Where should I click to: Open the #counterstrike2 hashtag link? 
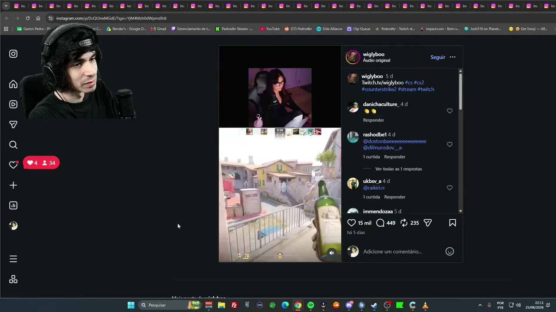pos(379,89)
